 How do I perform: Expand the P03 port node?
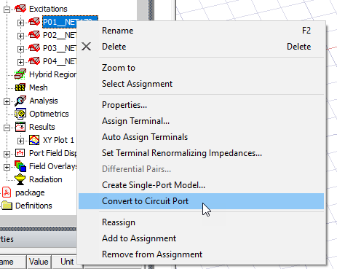[20, 49]
